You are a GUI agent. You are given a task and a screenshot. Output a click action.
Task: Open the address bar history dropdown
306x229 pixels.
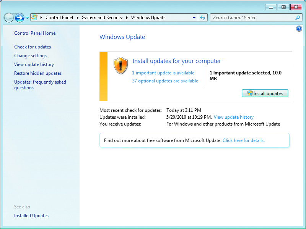[194, 18]
